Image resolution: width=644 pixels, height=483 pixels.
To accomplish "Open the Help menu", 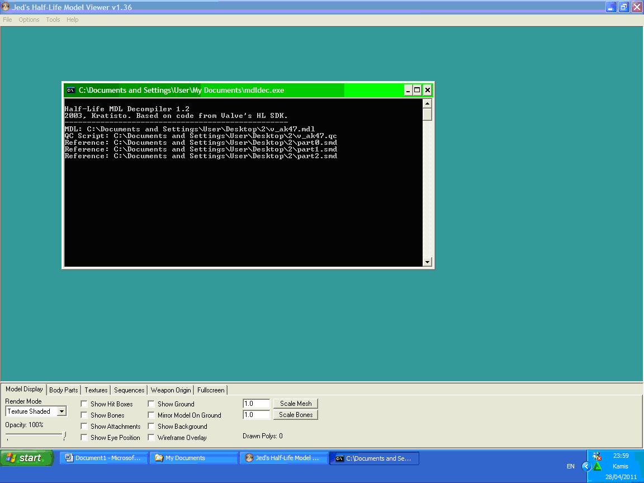I will (x=72, y=20).
